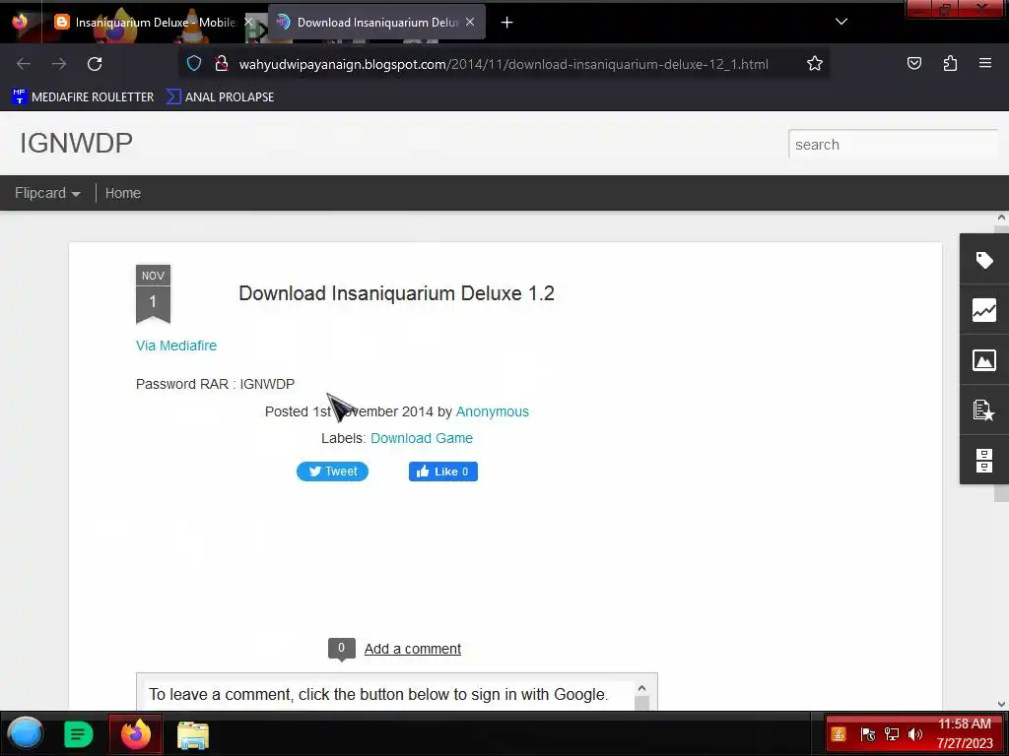
Task: Click the 0 comment count bubble
Action: 341,648
